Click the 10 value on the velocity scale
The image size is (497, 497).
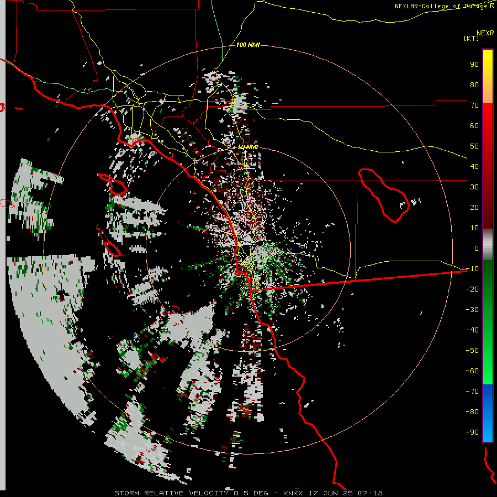click(474, 228)
